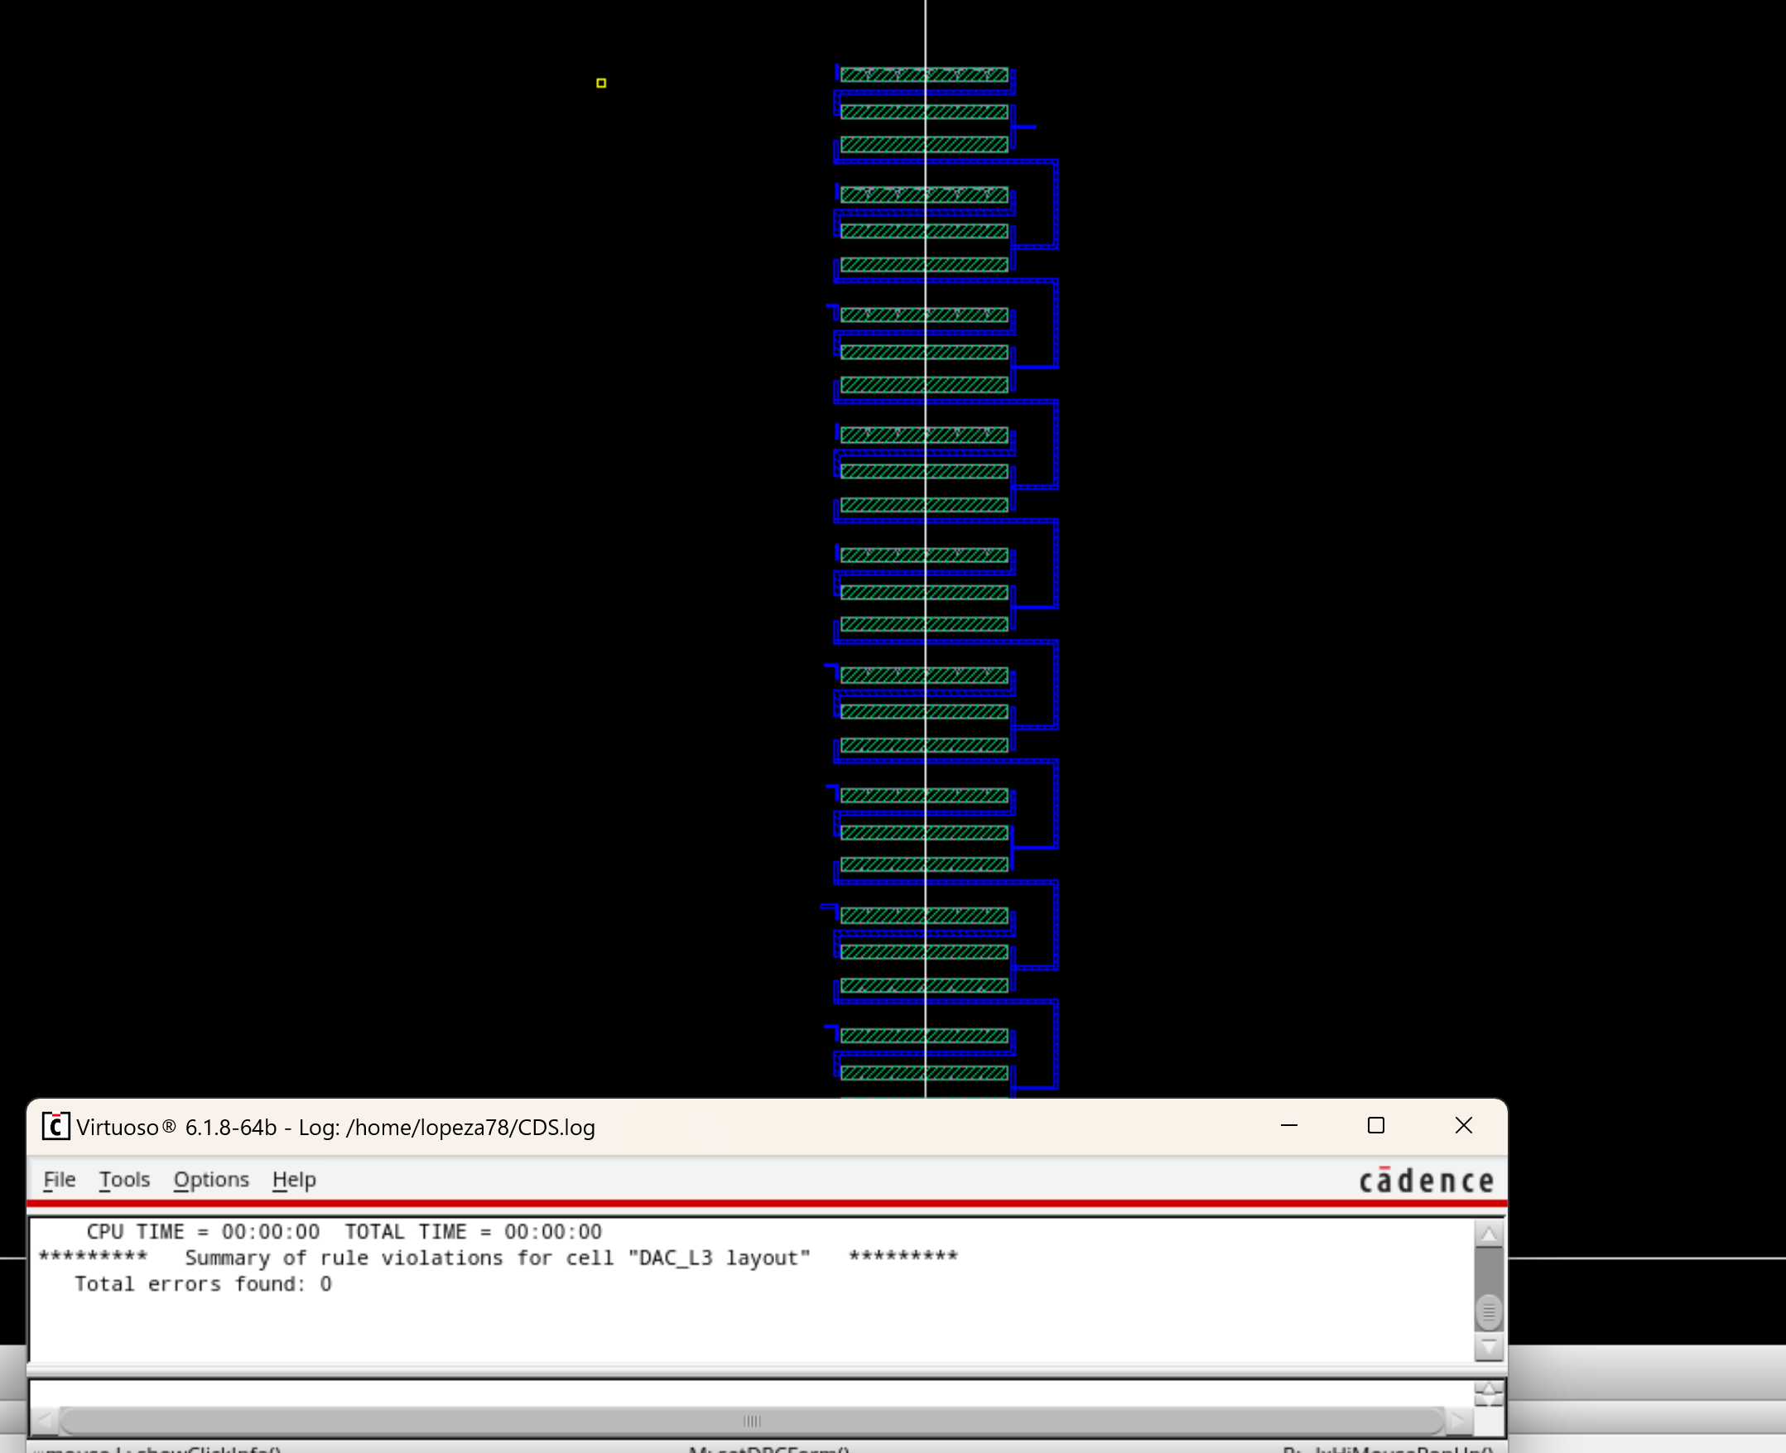Click the horizontal scrollbar thumb
This screenshot has width=1786, height=1453.
click(751, 1421)
